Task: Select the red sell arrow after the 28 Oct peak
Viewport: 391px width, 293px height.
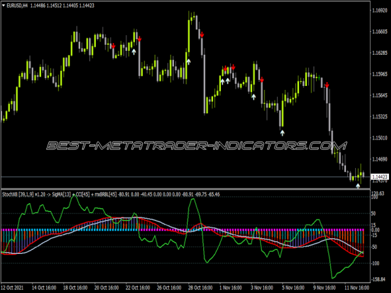Action: pos(202,35)
